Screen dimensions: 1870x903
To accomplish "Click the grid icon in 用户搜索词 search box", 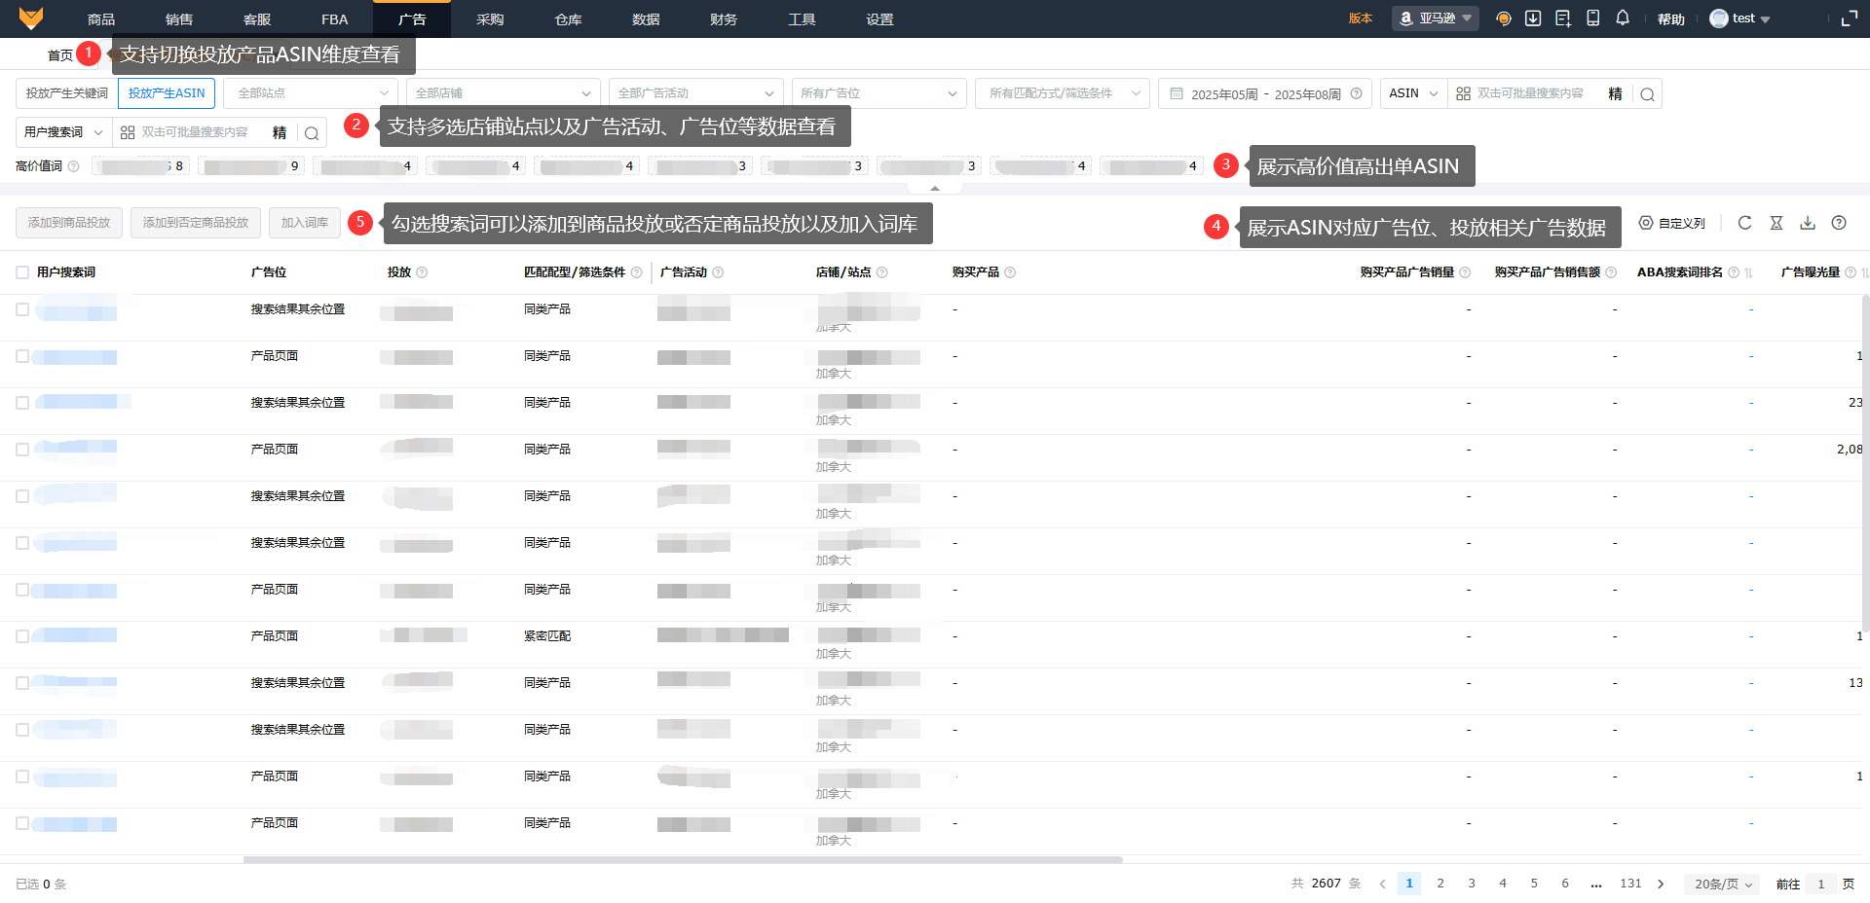I will (128, 132).
